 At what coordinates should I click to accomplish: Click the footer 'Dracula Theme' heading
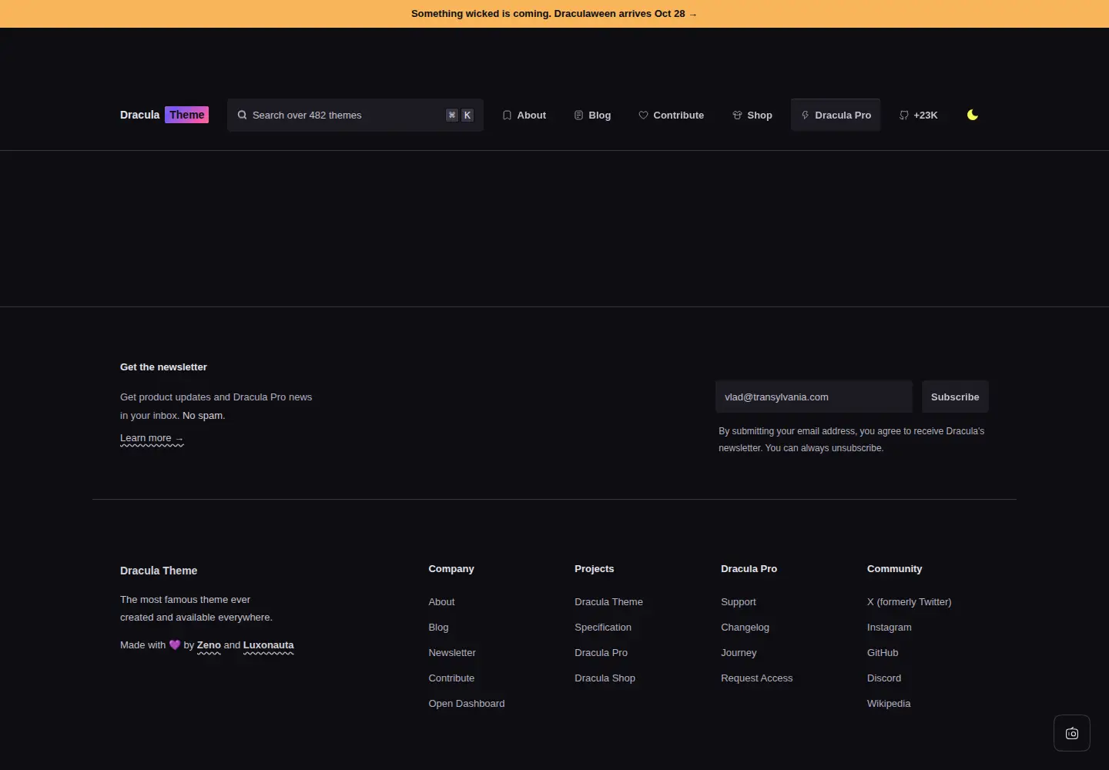click(x=159, y=571)
